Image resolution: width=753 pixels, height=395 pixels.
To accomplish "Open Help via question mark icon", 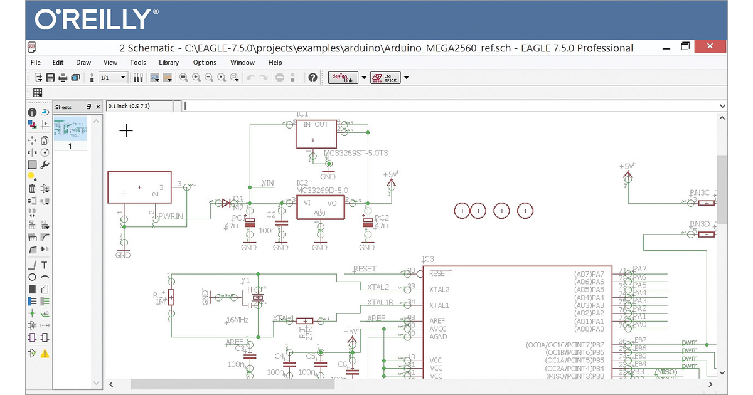I will click(x=312, y=77).
